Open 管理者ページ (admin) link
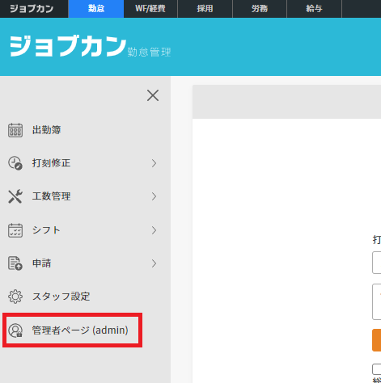The height and width of the screenshot is (383, 381). [80, 330]
